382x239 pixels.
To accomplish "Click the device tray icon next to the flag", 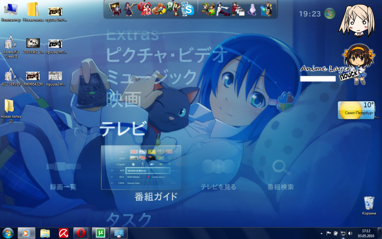I will tap(336, 233).
